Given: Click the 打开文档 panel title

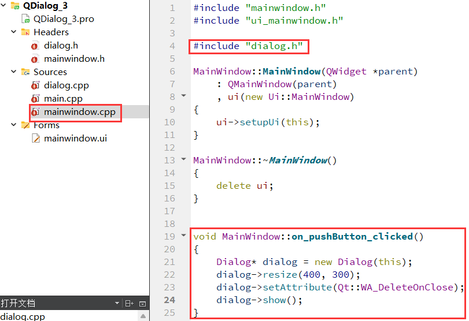Looking at the screenshot, I should 18,303.
